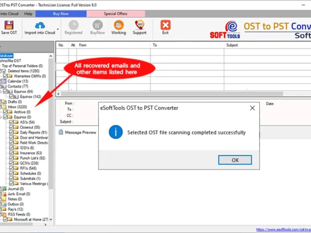Select the IDSI's (6) folder
Screen dimensions: 311x233
point(27,148)
